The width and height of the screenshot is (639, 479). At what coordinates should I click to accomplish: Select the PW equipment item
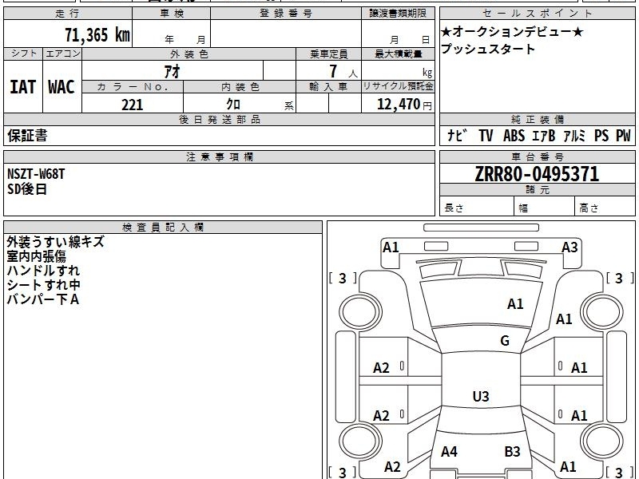pos(623,136)
